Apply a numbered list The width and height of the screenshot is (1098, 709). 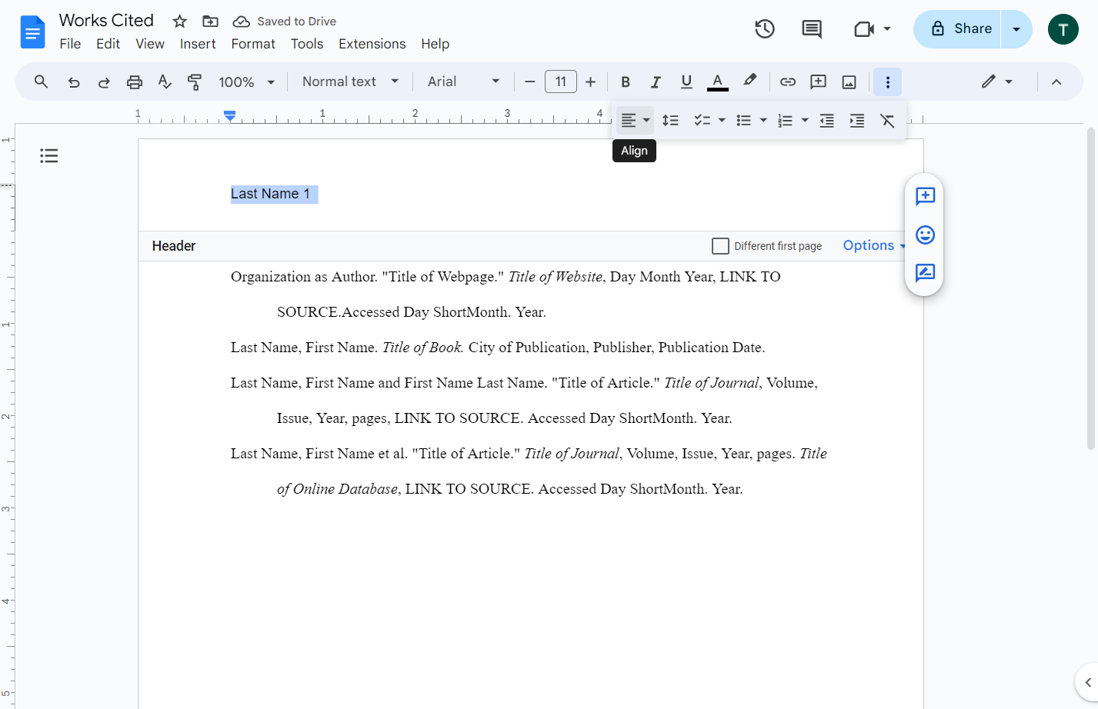(x=785, y=121)
